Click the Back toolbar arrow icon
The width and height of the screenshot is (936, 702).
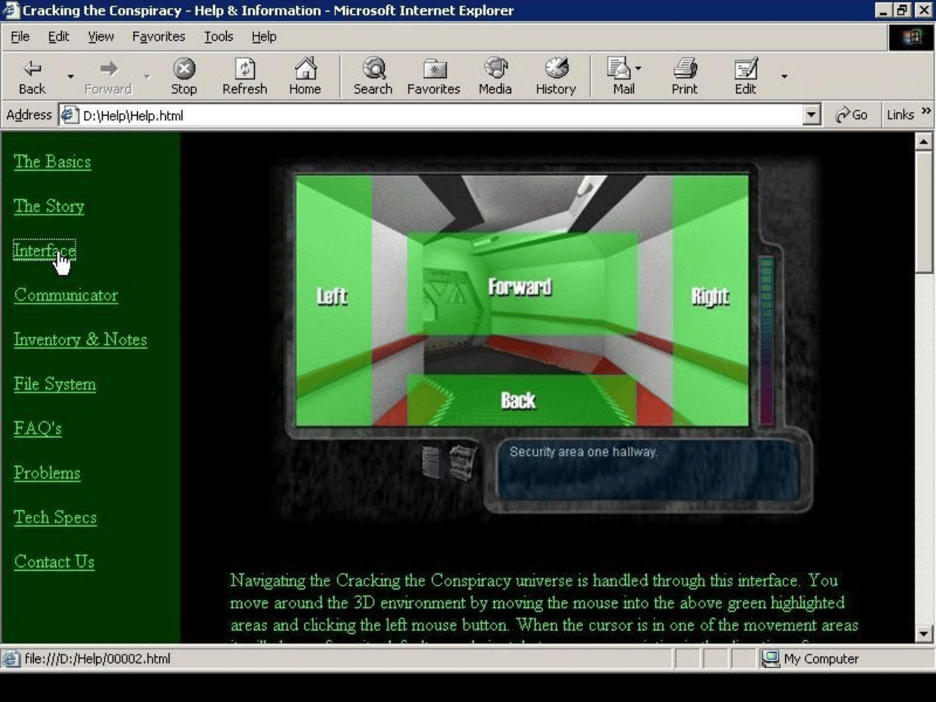coord(32,69)
